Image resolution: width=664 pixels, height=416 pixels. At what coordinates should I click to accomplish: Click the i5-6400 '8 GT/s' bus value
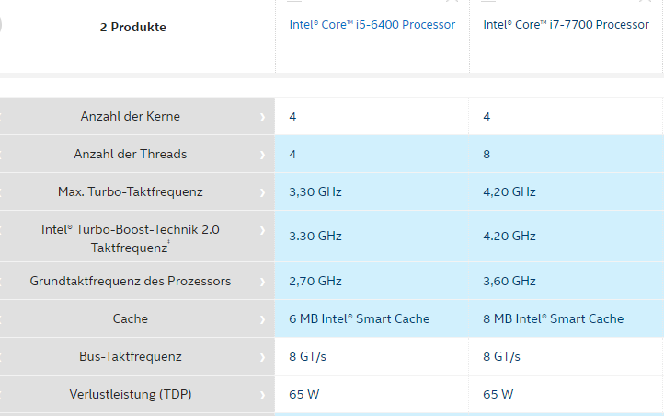[x=307, y=357]
